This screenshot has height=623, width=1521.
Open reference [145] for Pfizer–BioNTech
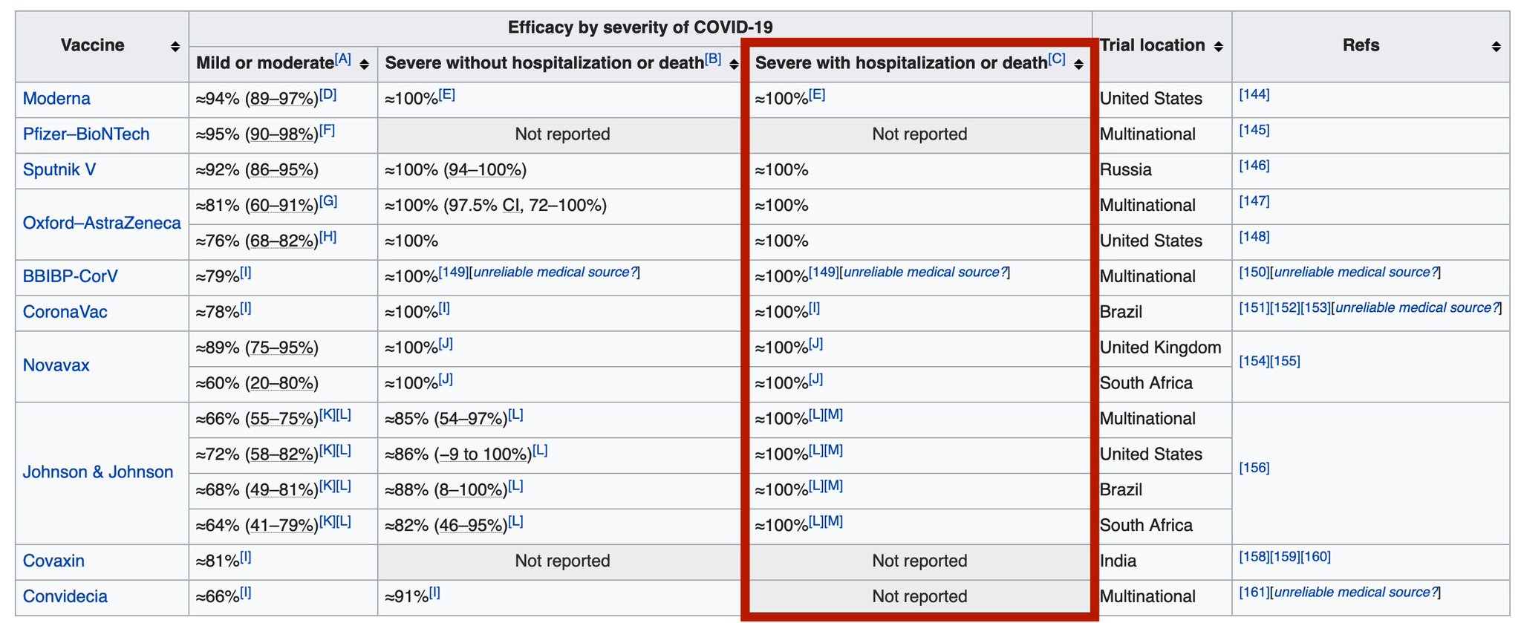coord(1254,130)
